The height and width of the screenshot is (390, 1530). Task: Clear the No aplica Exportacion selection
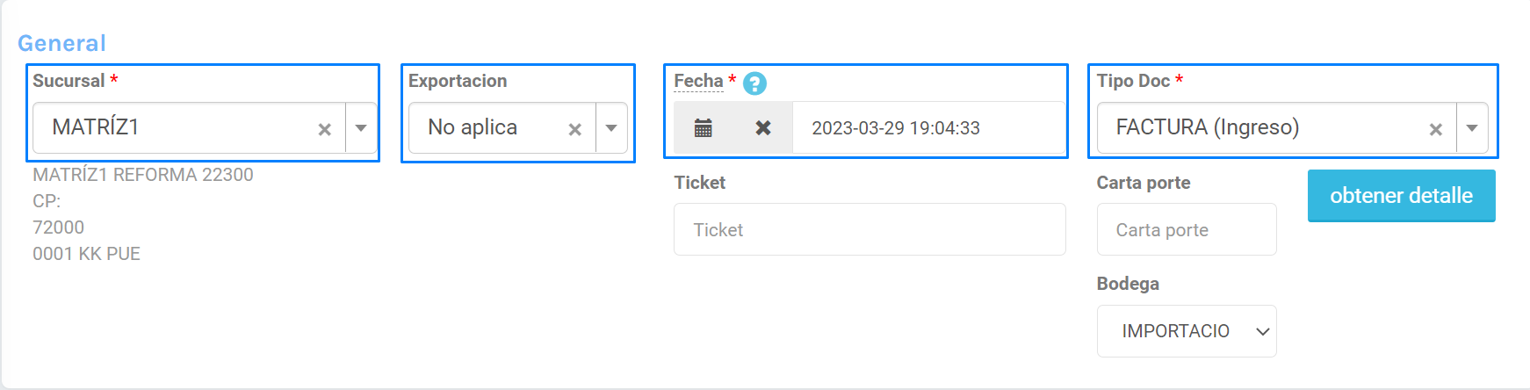pyautogui.click(x=574, y=129)
